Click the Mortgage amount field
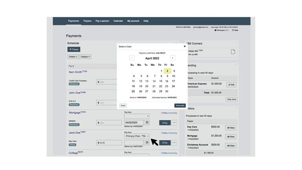302x170 pixels. 109,123
